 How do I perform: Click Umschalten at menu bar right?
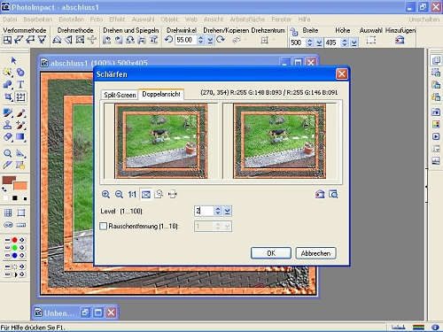pyautogui.click(x=424, y=19)
